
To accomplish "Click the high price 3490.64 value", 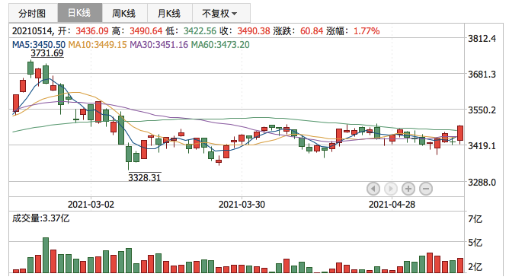I will 146,31.
